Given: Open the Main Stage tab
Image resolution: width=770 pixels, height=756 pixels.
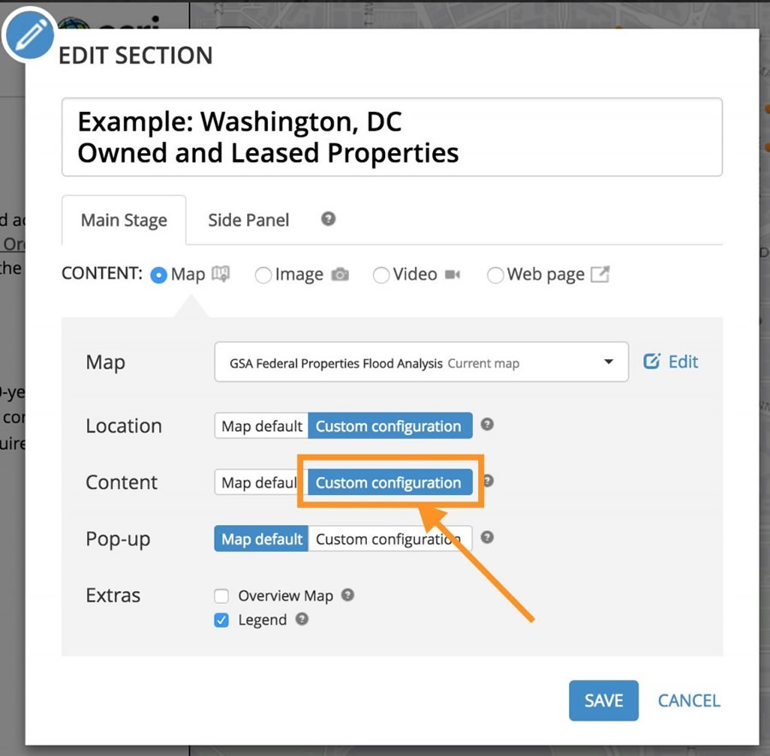Looking at the screenshot, I should 124,220.
